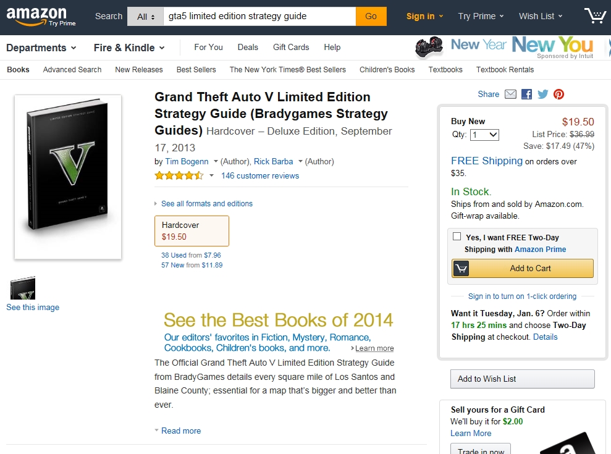Open the 146 customer reviews link
The width and height of the screenshot is (611, 454).
[259, 176]
